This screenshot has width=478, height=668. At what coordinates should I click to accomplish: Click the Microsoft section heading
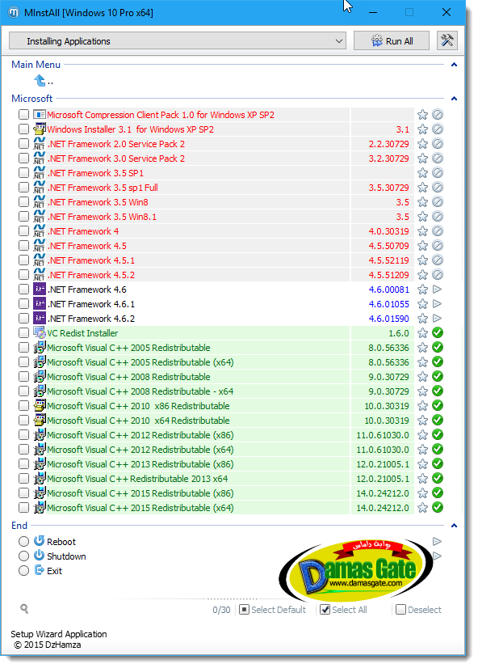pos(32,99)
